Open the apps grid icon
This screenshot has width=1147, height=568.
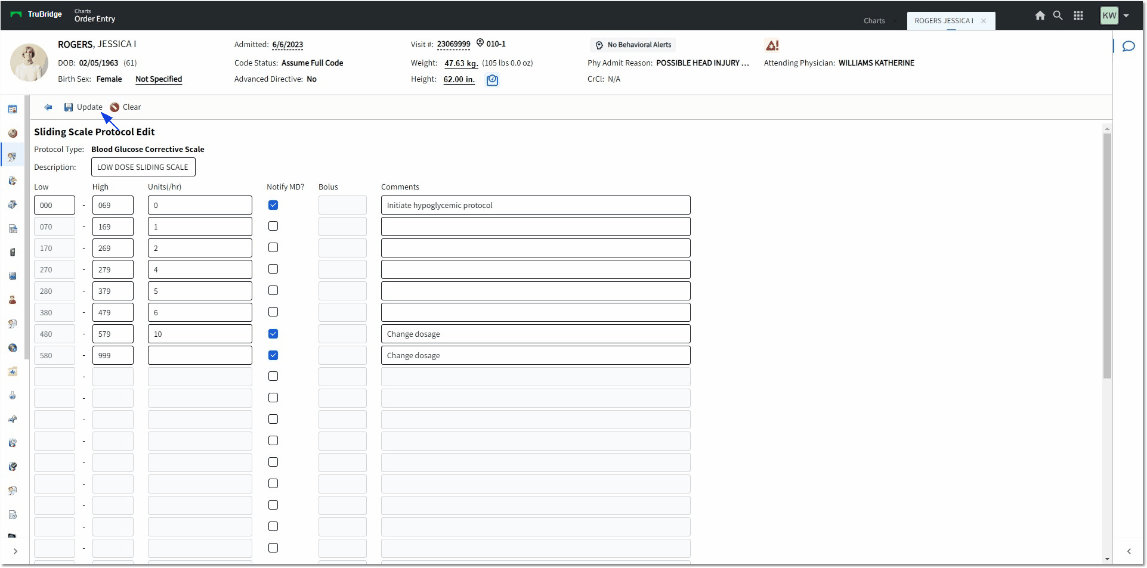(1078, 15)
